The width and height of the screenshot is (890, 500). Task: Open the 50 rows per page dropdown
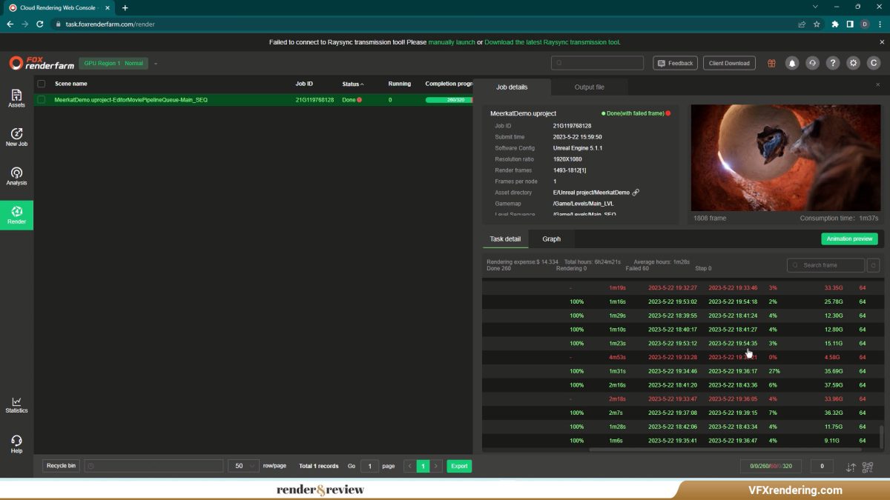(x=243, y=466)
